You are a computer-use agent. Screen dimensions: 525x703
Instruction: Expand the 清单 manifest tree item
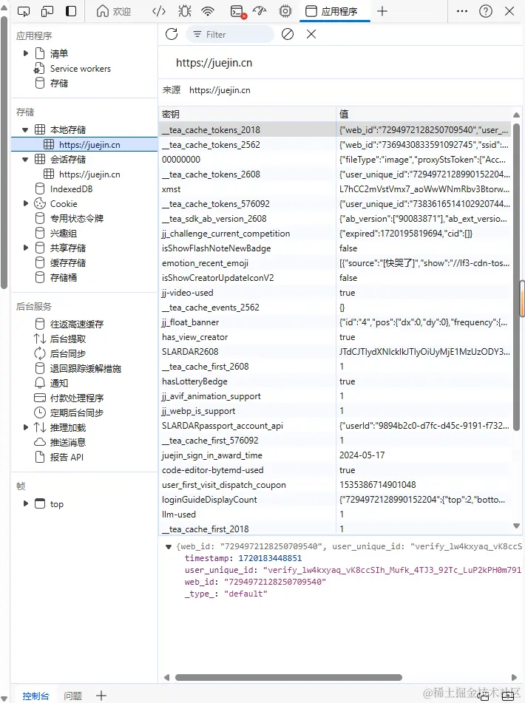pos(26,53)
